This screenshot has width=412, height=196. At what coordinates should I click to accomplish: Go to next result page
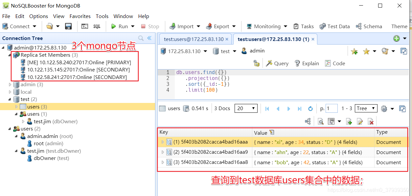coord(289,108)
